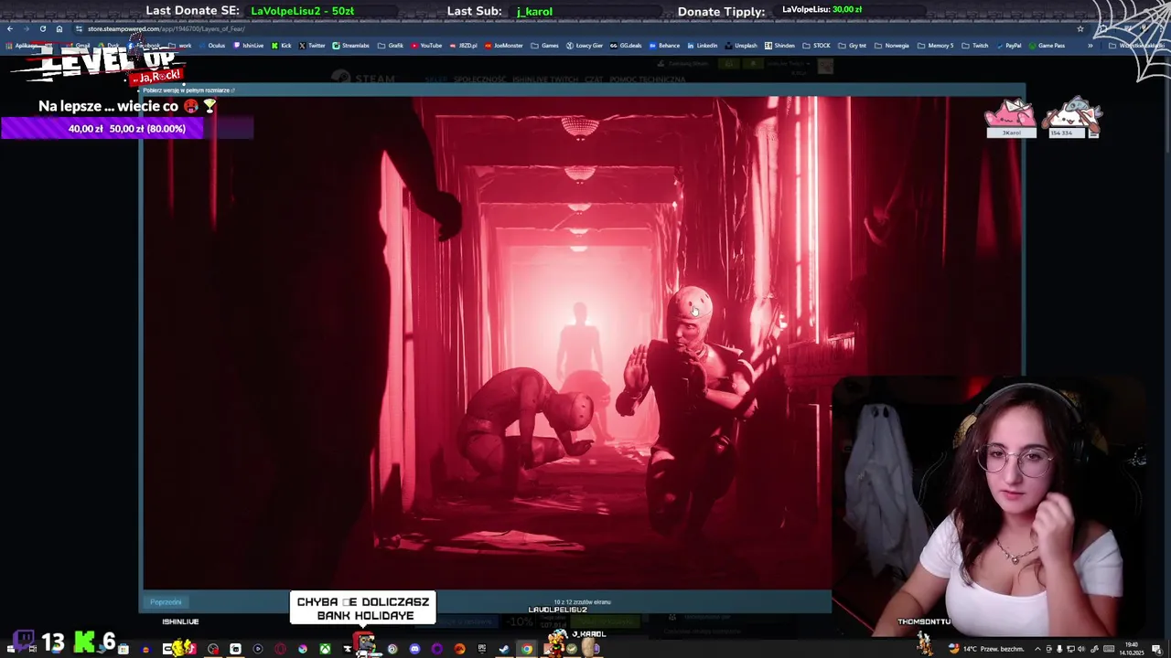The image size is (1171, 658).
Task: Open the JBZD.pl bookmark
Action: [464, 46]
